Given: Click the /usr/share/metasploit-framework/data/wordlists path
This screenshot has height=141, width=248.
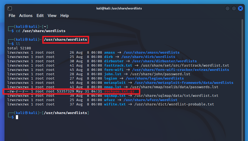Looking at the screenshot, I should coord(184,83).
